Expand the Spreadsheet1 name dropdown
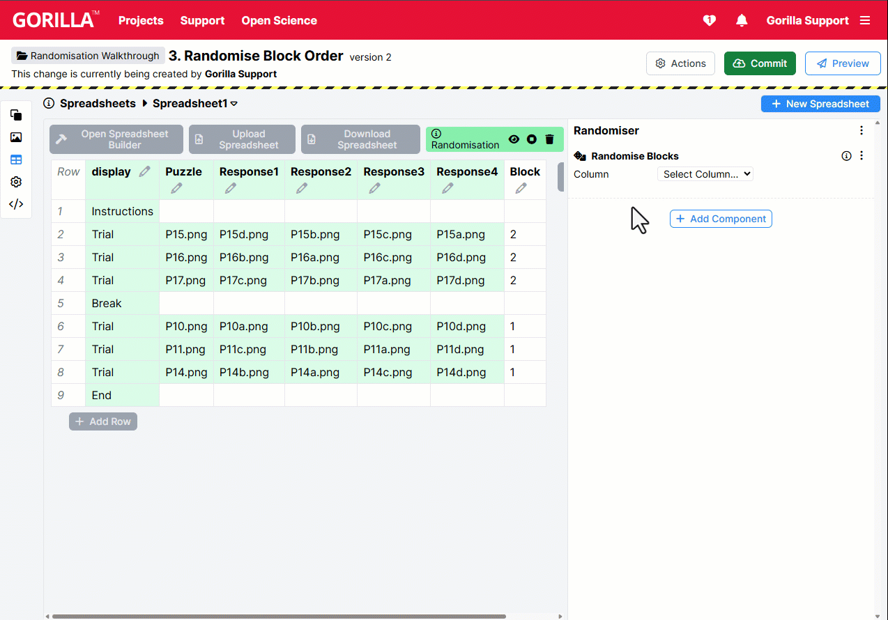 click(x=235, y=103)
